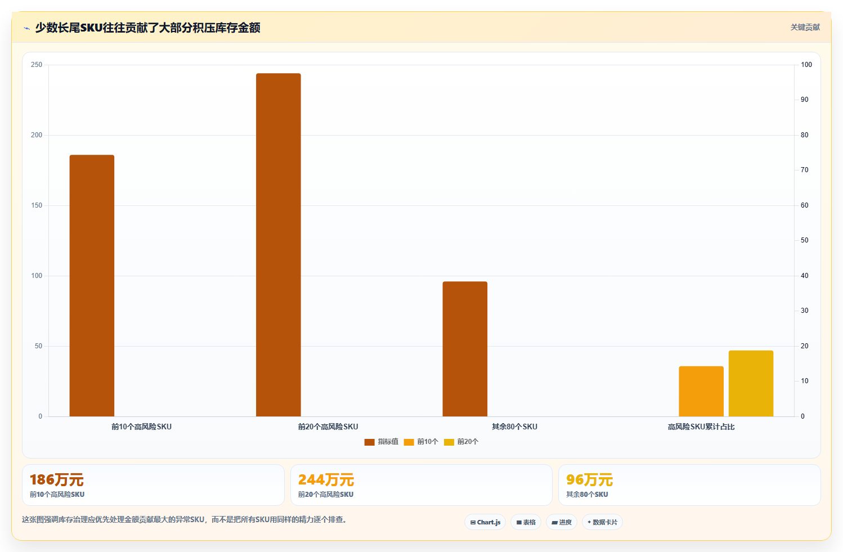This screenshot has height=552, width=843.
Task: Click the yellow 前20个 cumulative share bar
Action: pyautogui.click(x=751, y=384)
